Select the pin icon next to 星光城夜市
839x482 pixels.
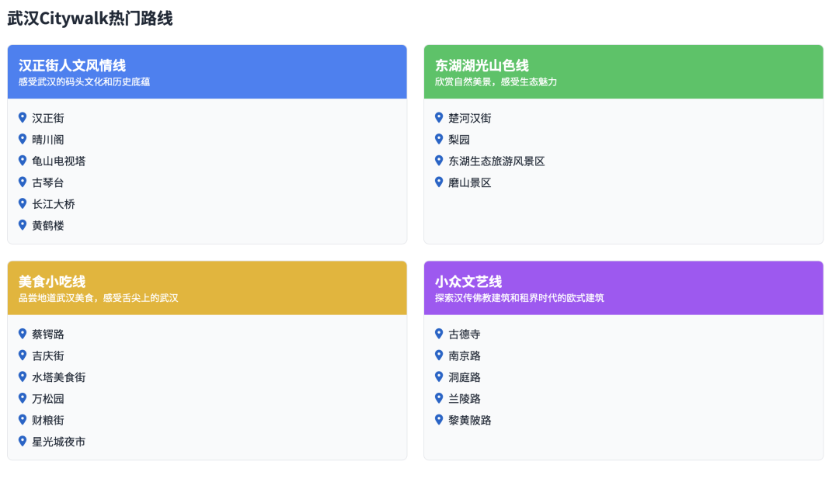click(x=22, y=441)
